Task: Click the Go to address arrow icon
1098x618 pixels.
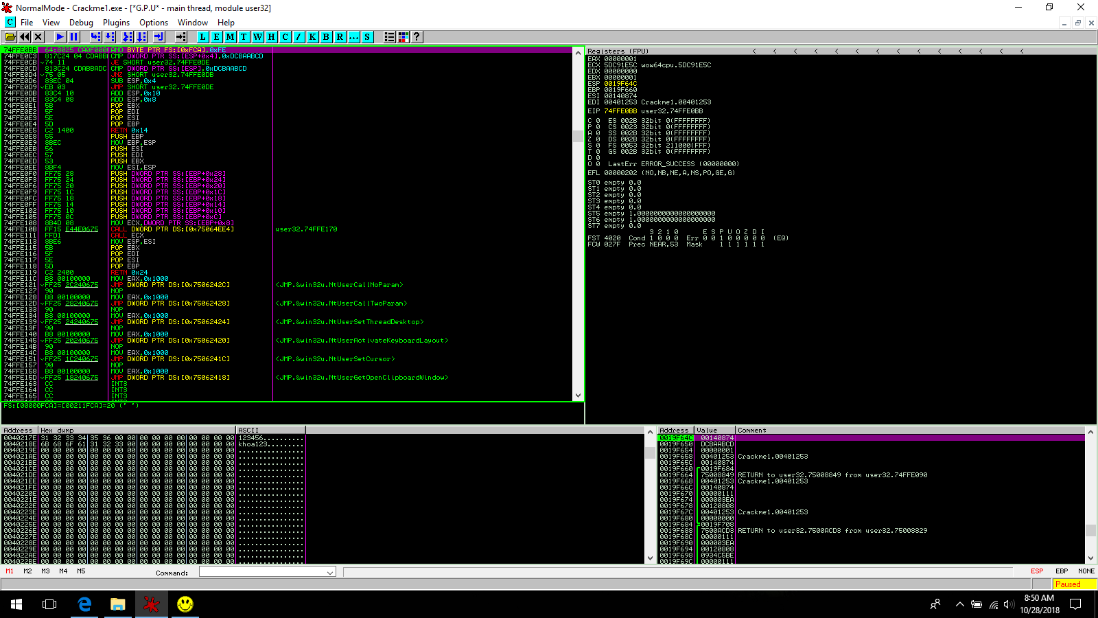Action: [x=181, y=37]
